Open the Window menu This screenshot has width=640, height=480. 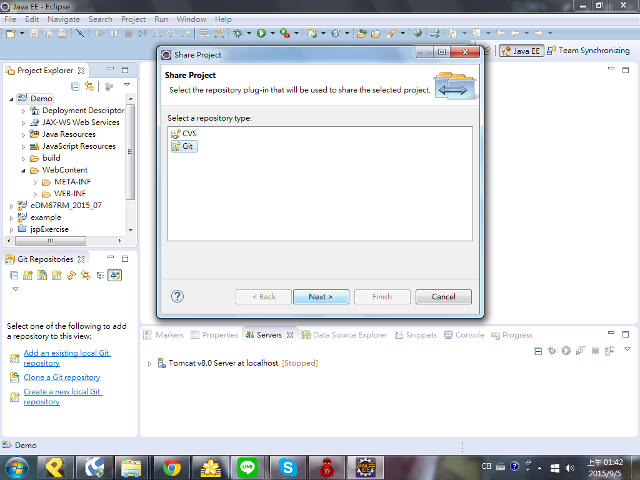(191, 19)
